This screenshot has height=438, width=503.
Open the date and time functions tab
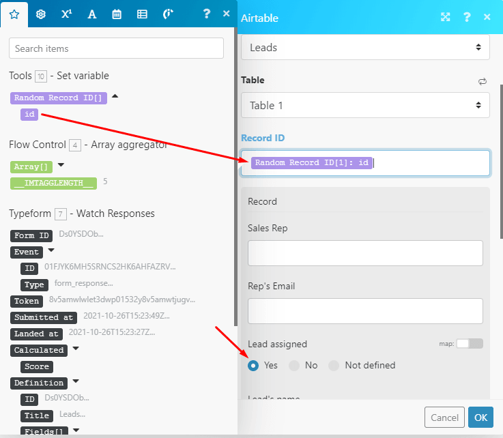pos(117,14)
